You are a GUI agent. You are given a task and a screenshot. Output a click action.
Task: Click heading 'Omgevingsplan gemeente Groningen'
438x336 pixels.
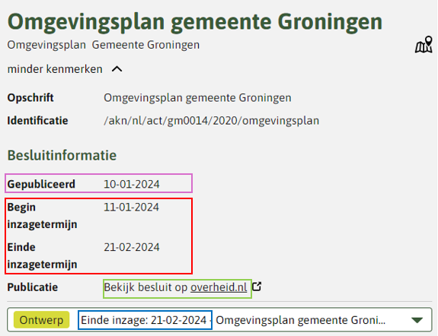pyautogui.click(x=195, y=22)
